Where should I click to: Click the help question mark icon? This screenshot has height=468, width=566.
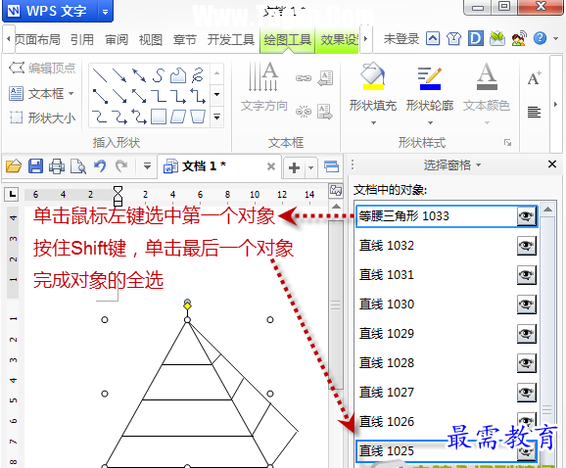(x=540, y=38)
